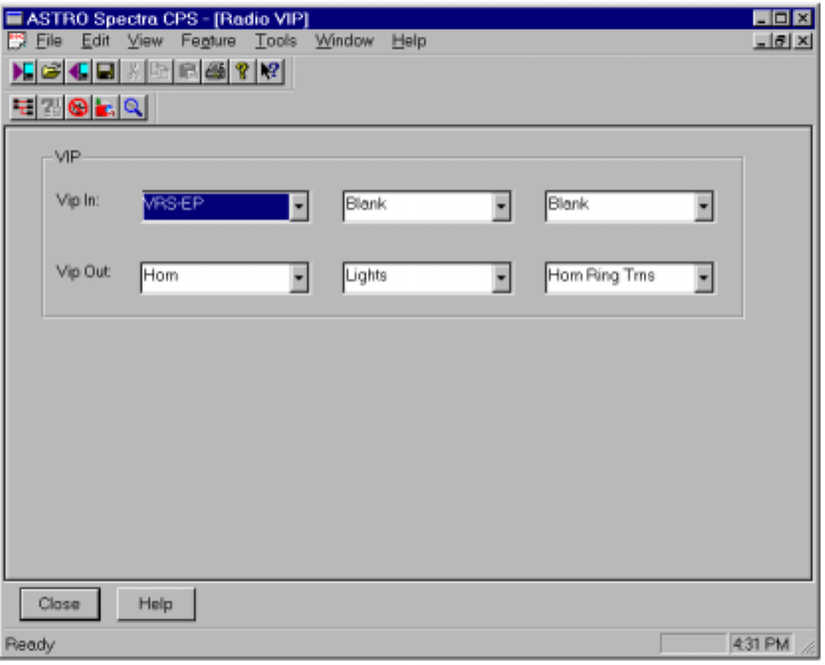Open the Window menu
Viewport: 825px width, 665px height.
pos(345,41)
